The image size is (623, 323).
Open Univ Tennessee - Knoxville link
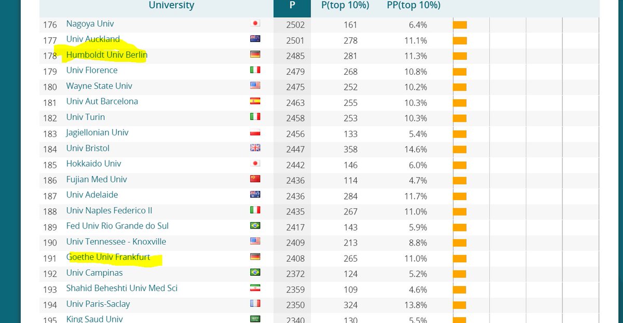116,242
